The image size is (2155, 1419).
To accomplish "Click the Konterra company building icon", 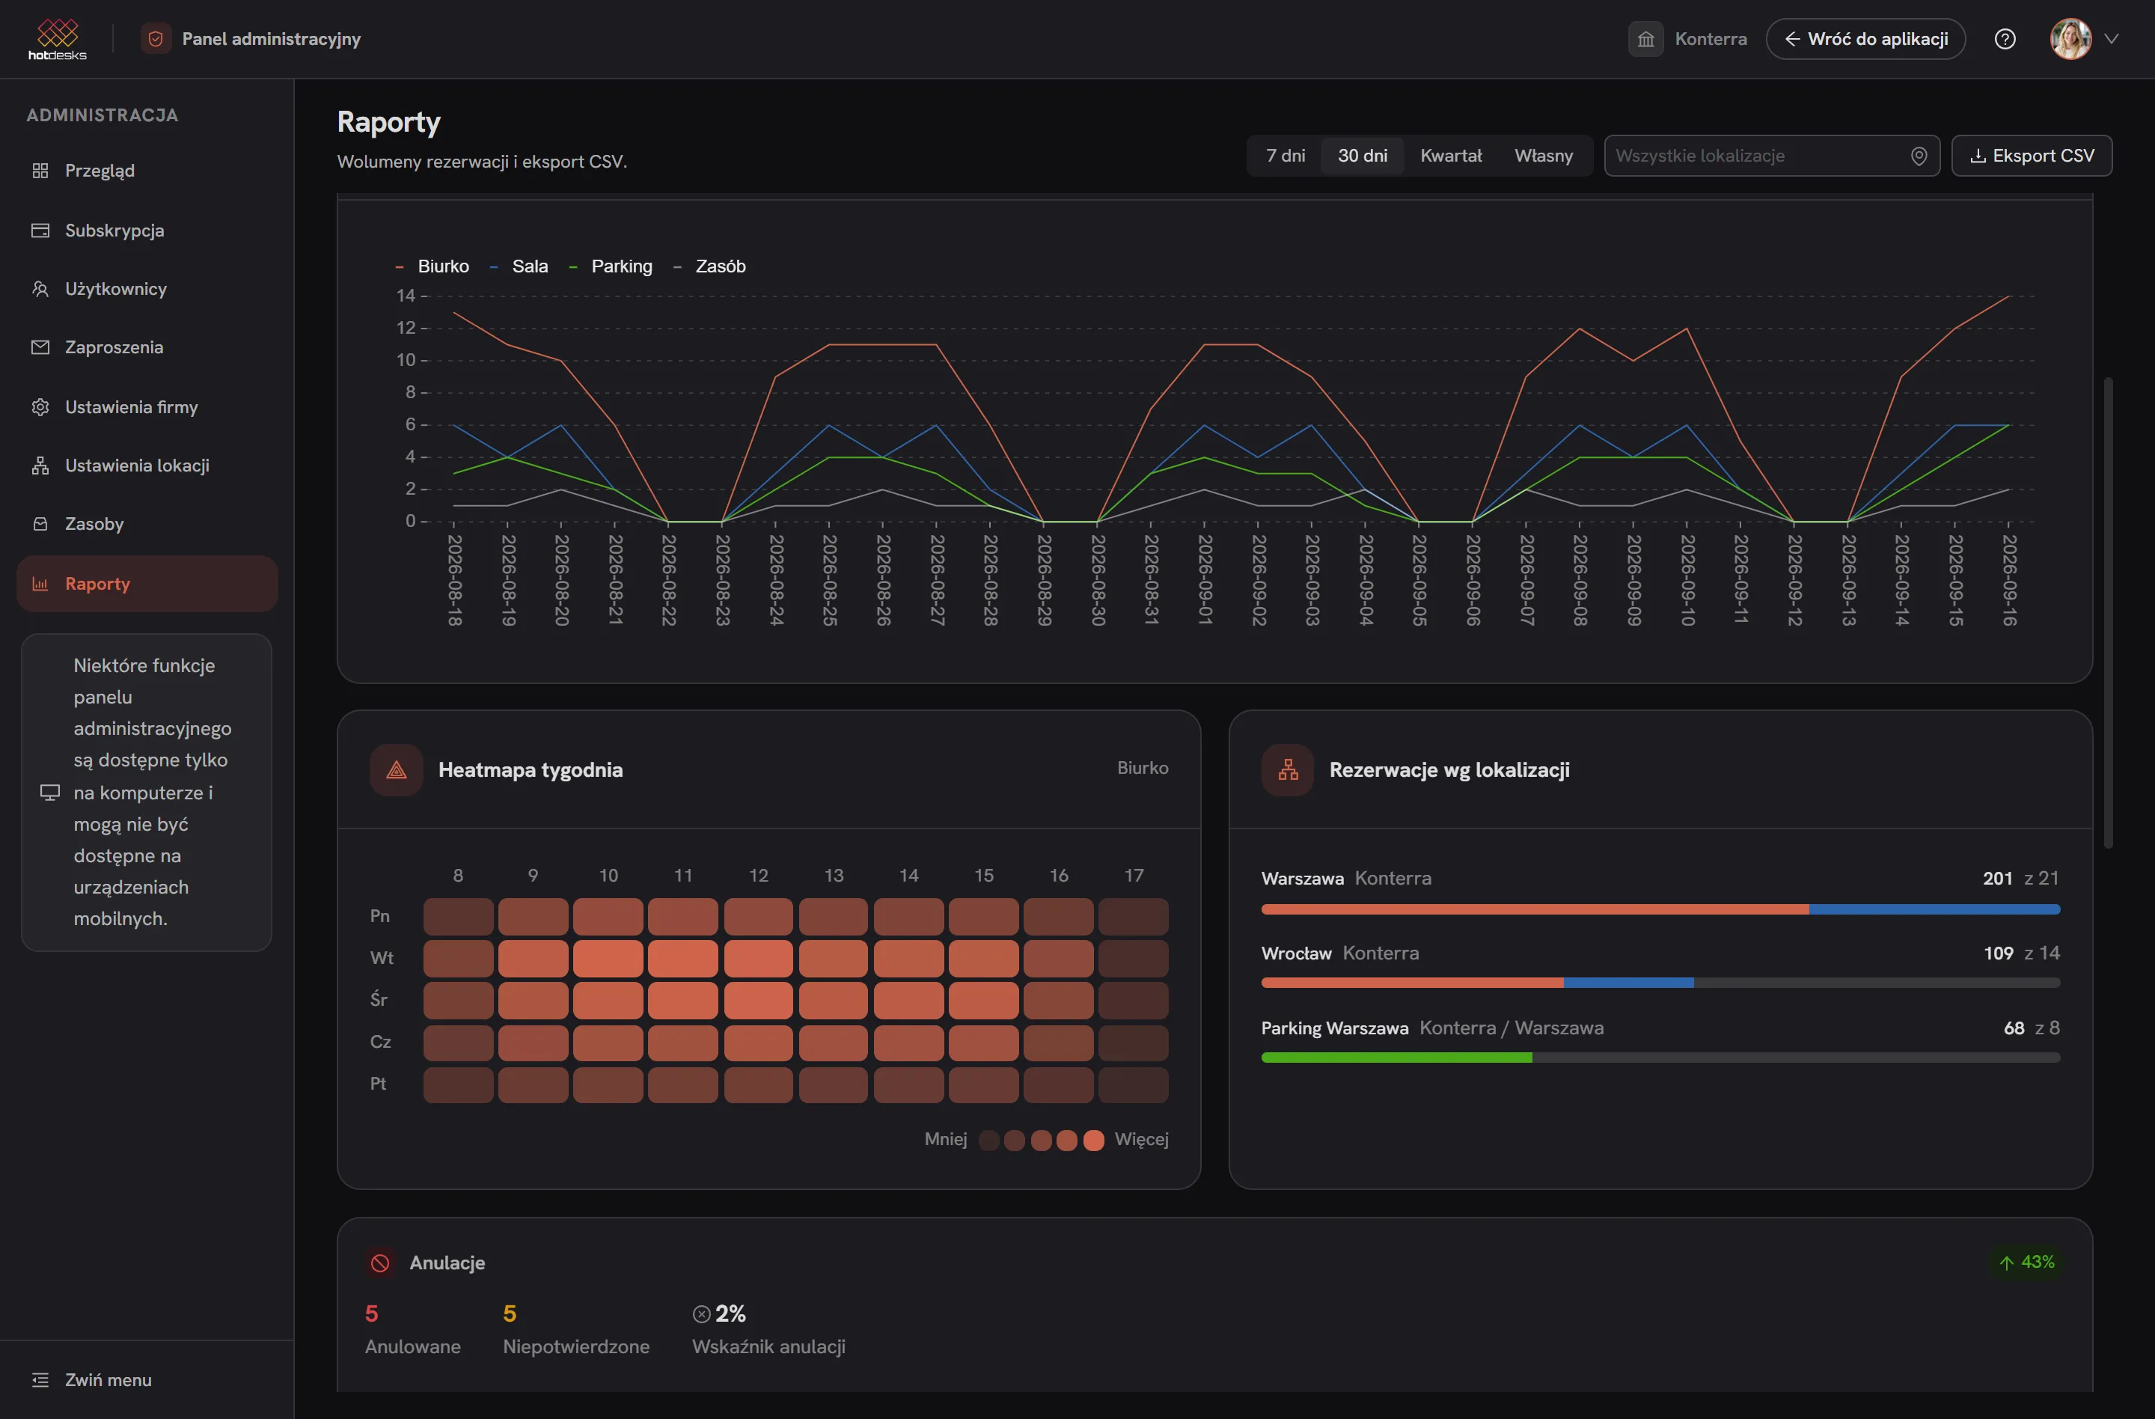I will (x=1645, y=39).
